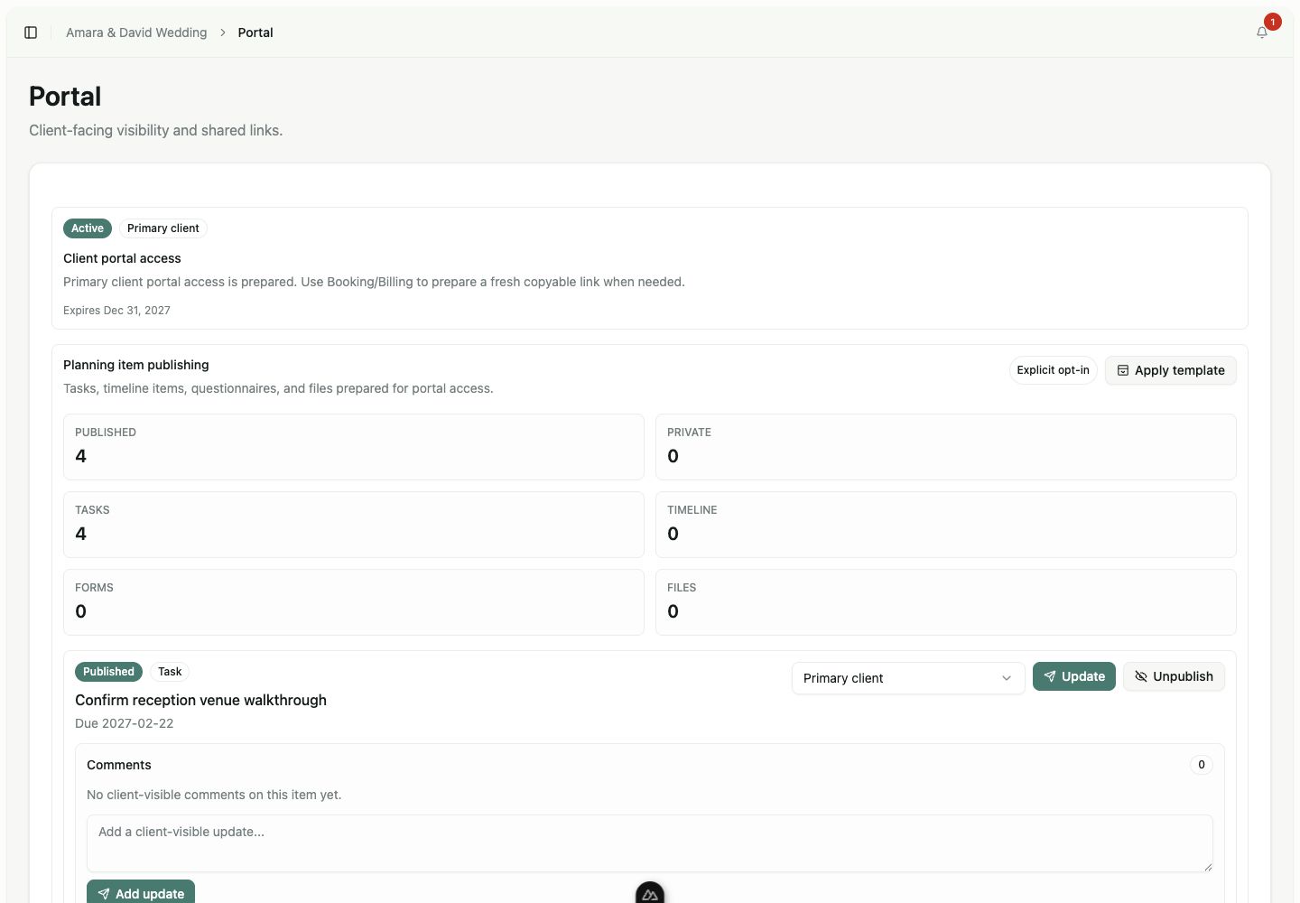Click the Primary client badge
Viewport: 1300px width, 903px height.
coord(163,228)
